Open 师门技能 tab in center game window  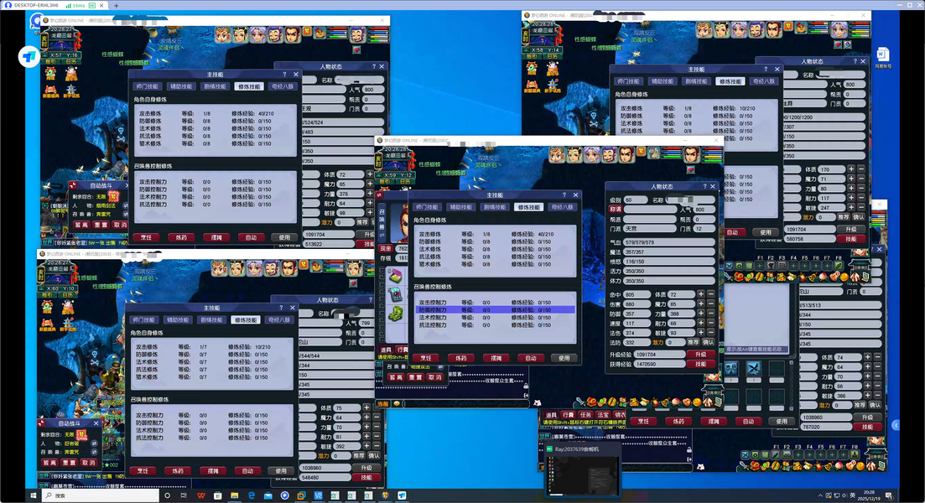[427, 207]
